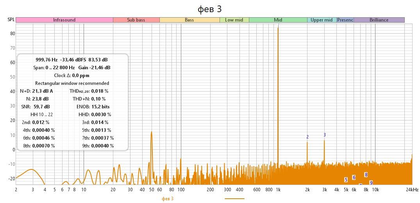Select the Sub bass band
This screenshot has height=203, width=420.
[136, 20]
